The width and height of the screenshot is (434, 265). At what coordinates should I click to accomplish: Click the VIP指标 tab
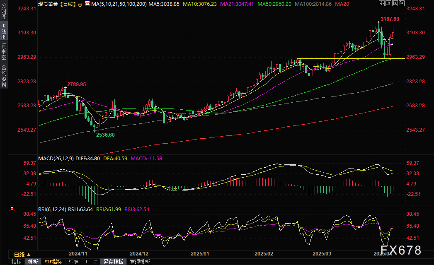click(x=53, y=262)
